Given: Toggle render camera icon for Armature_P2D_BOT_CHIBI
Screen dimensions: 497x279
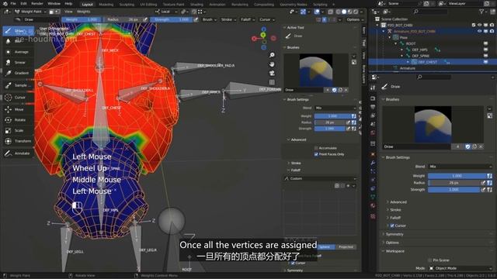Looking at the screenshot, I should click(492, 31).
